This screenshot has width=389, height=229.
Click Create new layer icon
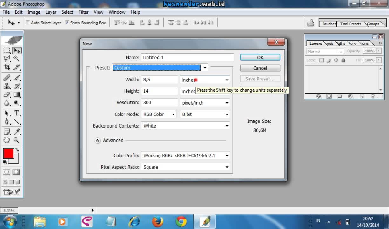[x=362, y=96]
